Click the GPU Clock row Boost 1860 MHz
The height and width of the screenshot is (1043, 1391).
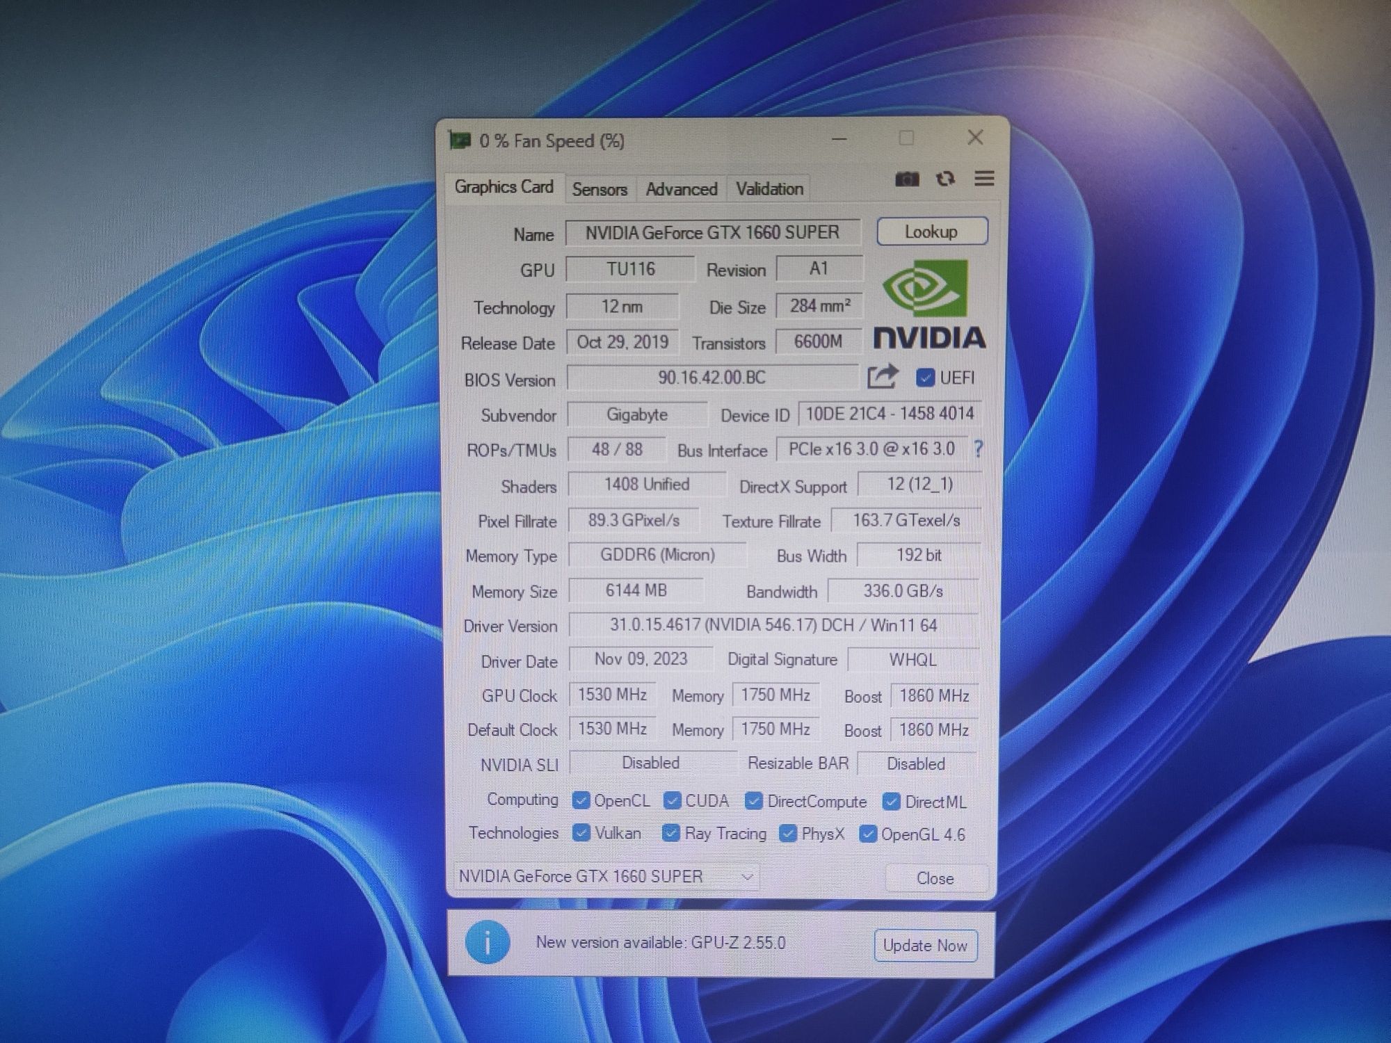(x=934, y=695)
